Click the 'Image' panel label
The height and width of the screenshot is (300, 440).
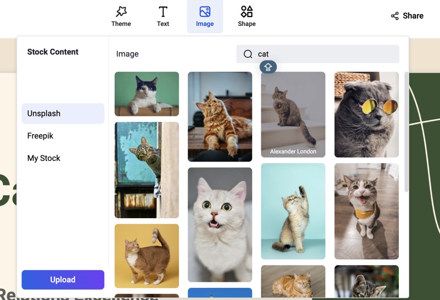[128, 54]
